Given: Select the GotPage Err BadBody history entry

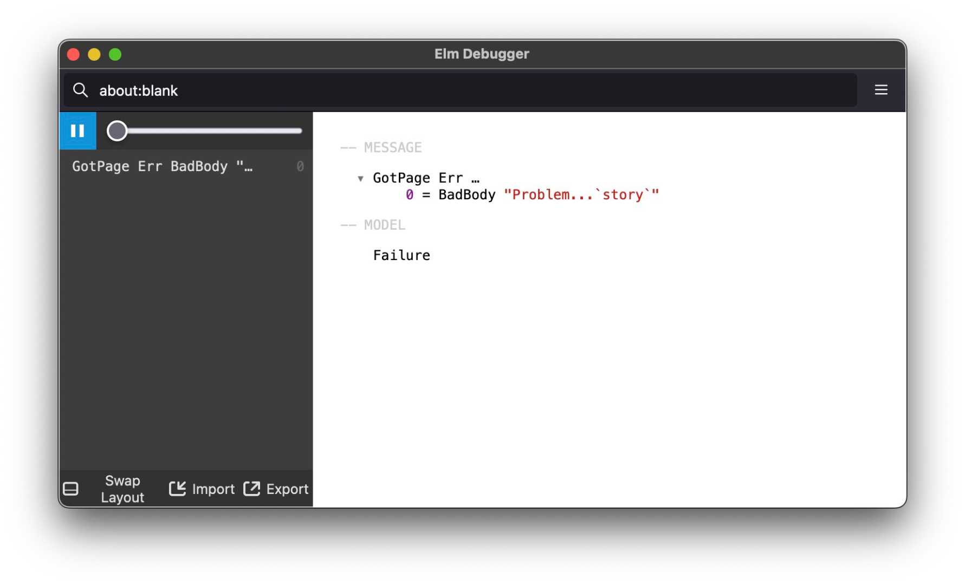Looking at the screenshot, I should (186, 166).
